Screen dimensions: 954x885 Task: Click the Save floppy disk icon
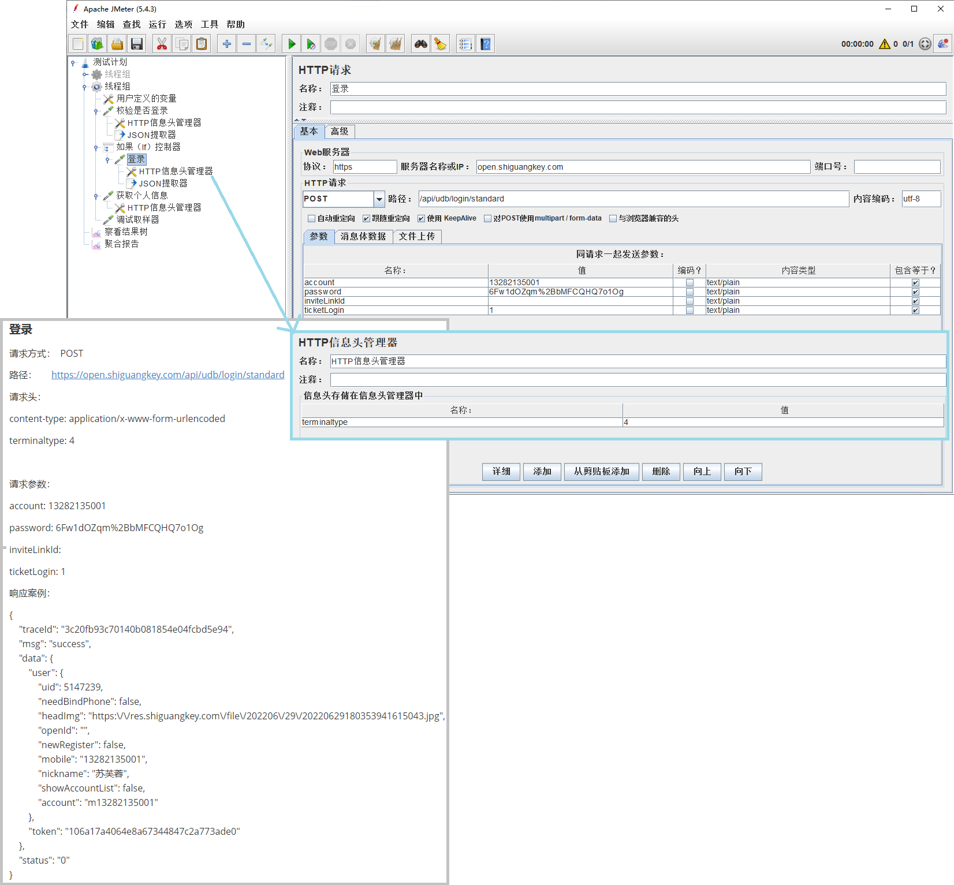pos(137,44)
